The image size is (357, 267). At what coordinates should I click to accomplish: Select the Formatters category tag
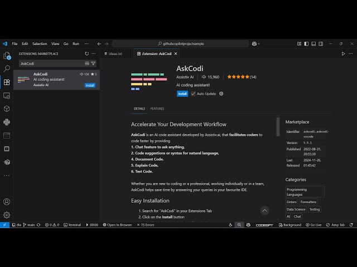click(308, 202)
